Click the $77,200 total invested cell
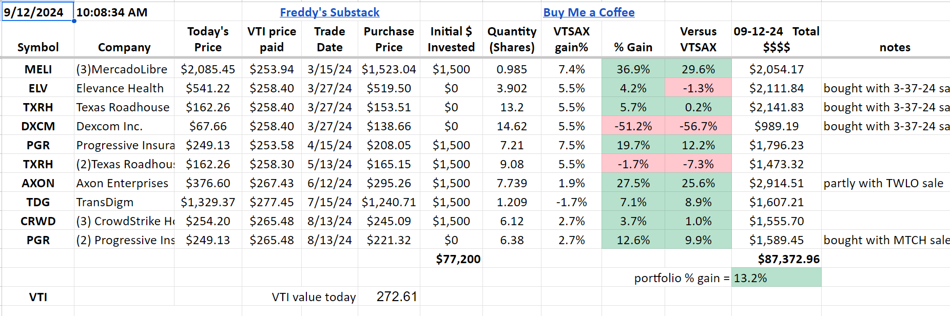The width and height of the screenshot is (950, 316). click(x=458, y=259)
